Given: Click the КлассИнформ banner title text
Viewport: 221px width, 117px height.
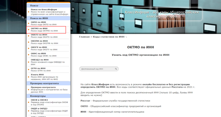Looking at the screenshot, I should [162, 14].
